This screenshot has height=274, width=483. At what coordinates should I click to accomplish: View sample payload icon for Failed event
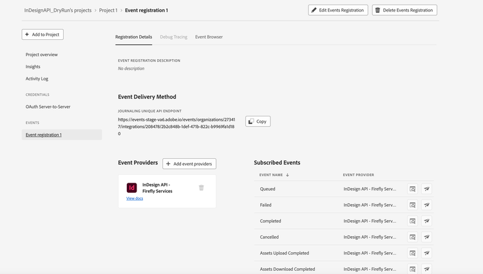tap(412, 205)
